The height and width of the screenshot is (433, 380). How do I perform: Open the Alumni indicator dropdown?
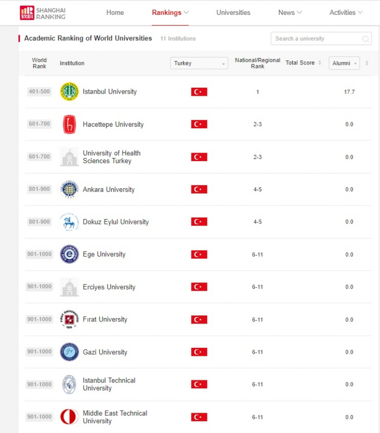click(344, 63)
